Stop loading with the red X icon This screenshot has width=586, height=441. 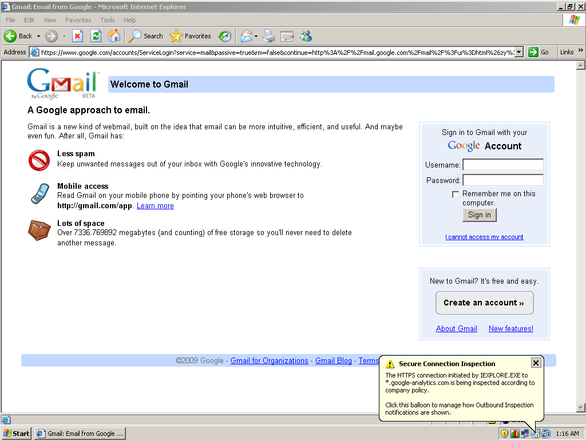(x=77, y=36)
